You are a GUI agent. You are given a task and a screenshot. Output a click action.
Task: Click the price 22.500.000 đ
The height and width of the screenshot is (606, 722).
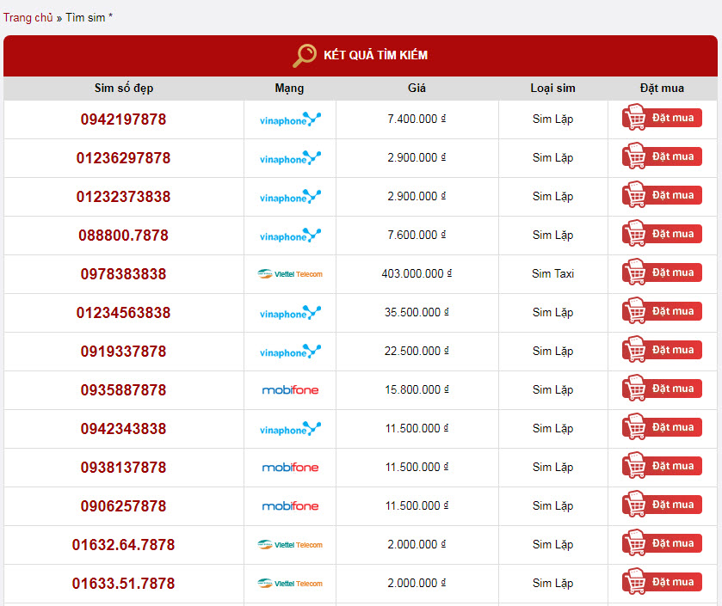tap(417, 351)
